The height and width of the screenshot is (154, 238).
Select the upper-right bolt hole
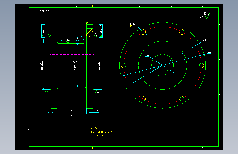pos(182,32)
